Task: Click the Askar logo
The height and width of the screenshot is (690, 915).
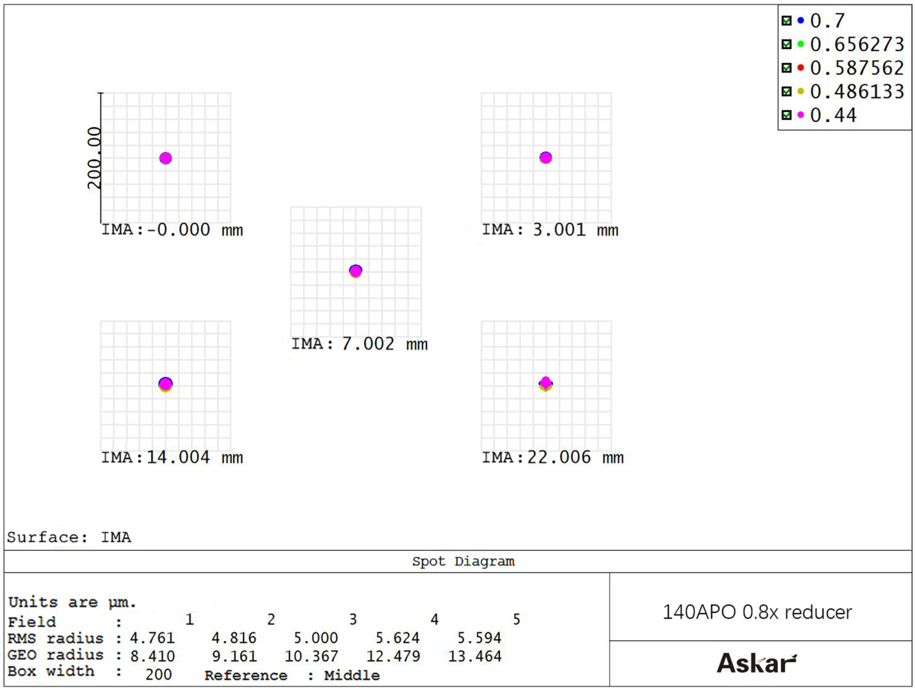Action: coord(756,663)
